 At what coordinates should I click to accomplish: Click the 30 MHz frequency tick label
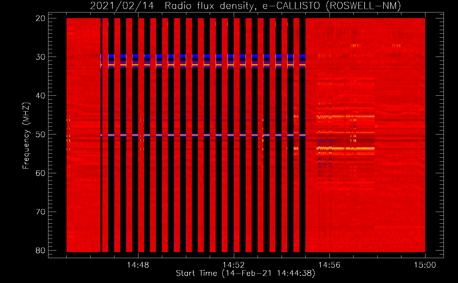point(41,57)
